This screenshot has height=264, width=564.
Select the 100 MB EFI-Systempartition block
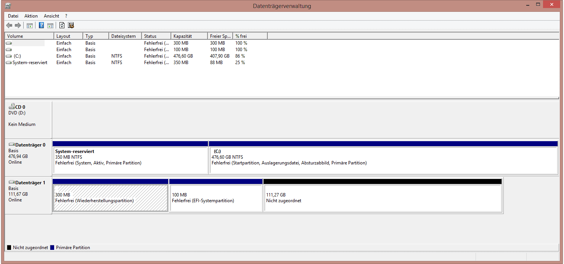pos(216,195)
